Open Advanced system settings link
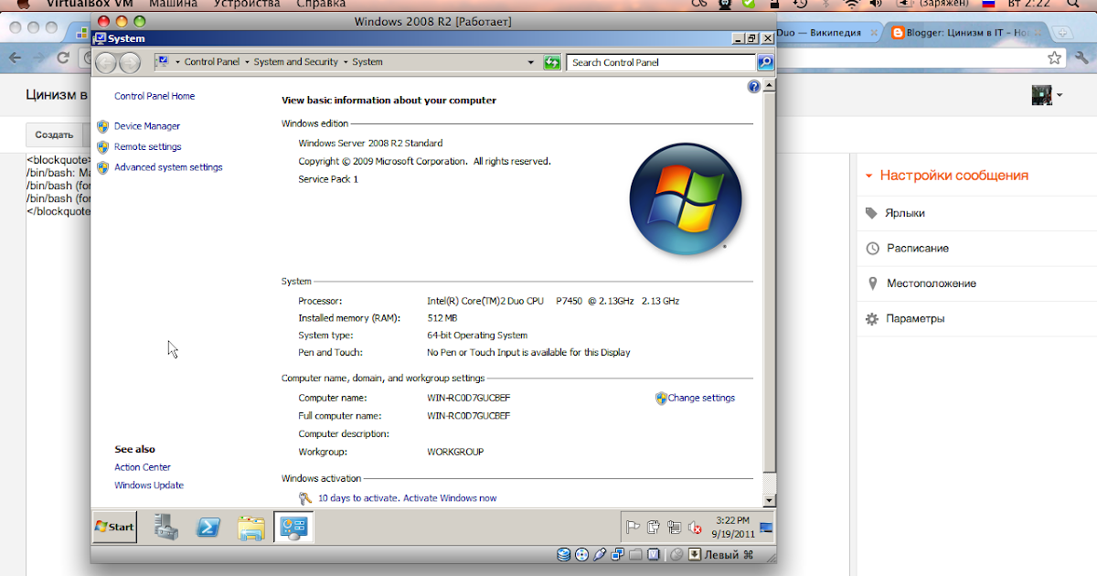The height and width of the screenshot is (576, 1097). click(x=168, y=167)
